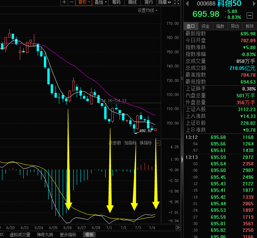The height and width of the screenshot is (238, 257).
Task: Open the 叠加 overlay dropdown
Action: click(x=100, y=2)
